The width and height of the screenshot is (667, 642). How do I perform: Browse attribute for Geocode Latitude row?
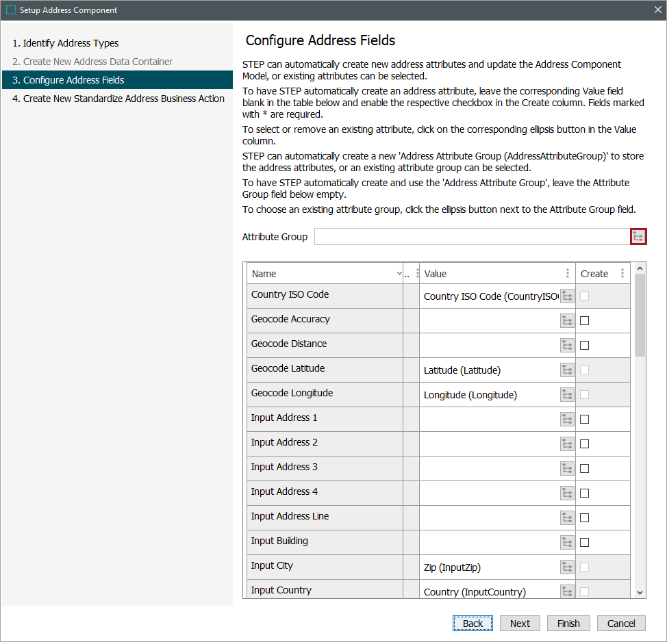pos(567,370)
